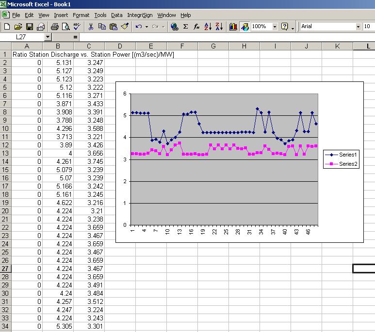Open the Undo history dropdown arrow
This screenshot has height=332, width=375.
pos(147,27)
